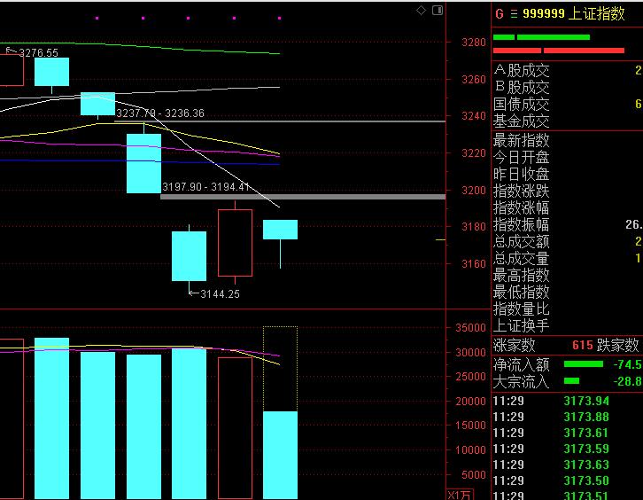Click the latest cyan volume bar

(280, 456)
